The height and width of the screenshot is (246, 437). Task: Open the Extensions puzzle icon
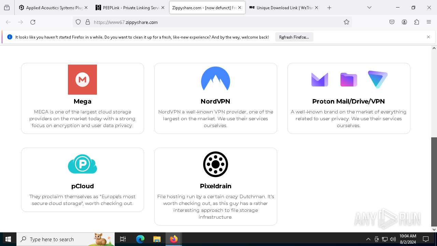coord(417,22)
